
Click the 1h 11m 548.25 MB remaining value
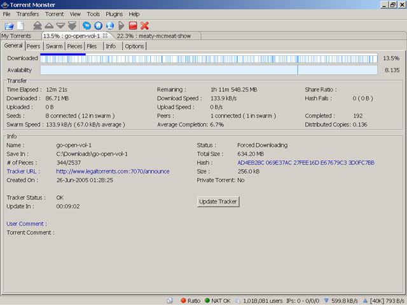coord(234,90)
